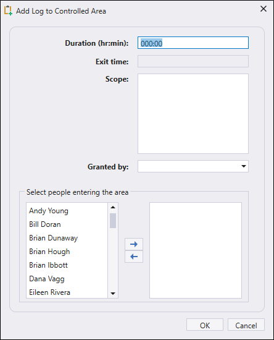Viewport: 274px width, 340px height.
Task: Select Andy Young from the list
Action: 67,211
